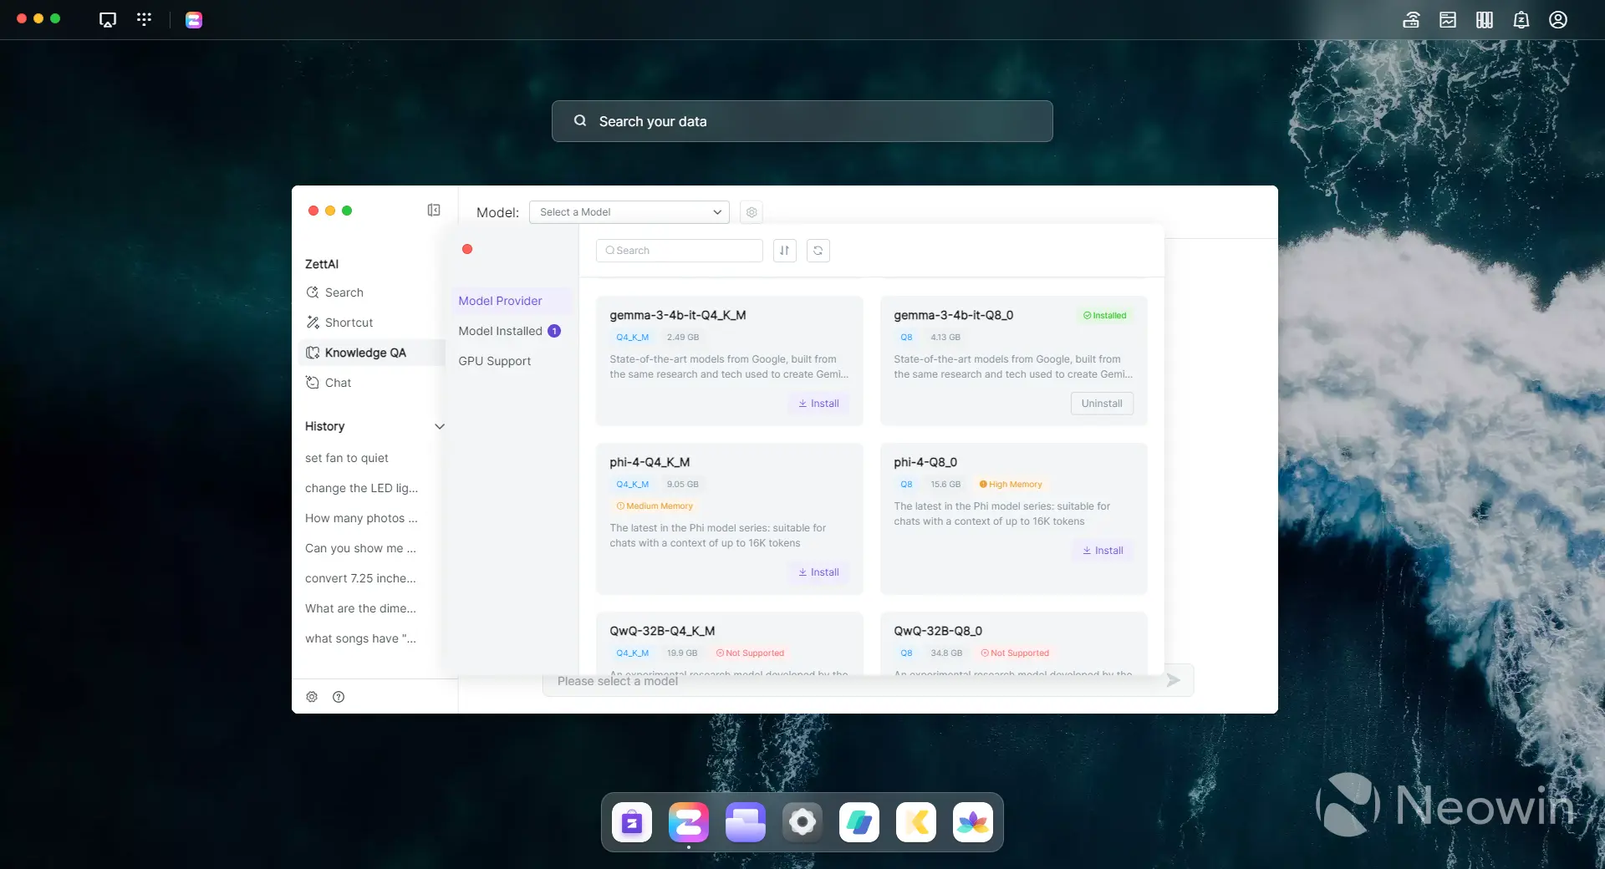Viewport: 1605px width, 869px height.
Task: Open the blue-green slanted app in dock
Action: (859, 823)
